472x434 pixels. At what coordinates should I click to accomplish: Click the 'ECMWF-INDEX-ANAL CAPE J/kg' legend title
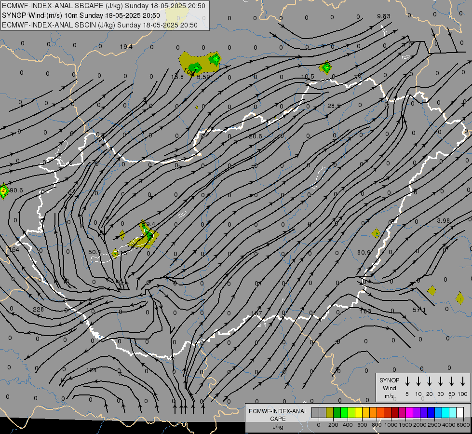click(x=278, y=419)
